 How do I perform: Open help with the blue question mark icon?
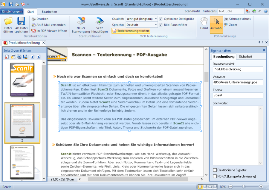coord(266,11)
